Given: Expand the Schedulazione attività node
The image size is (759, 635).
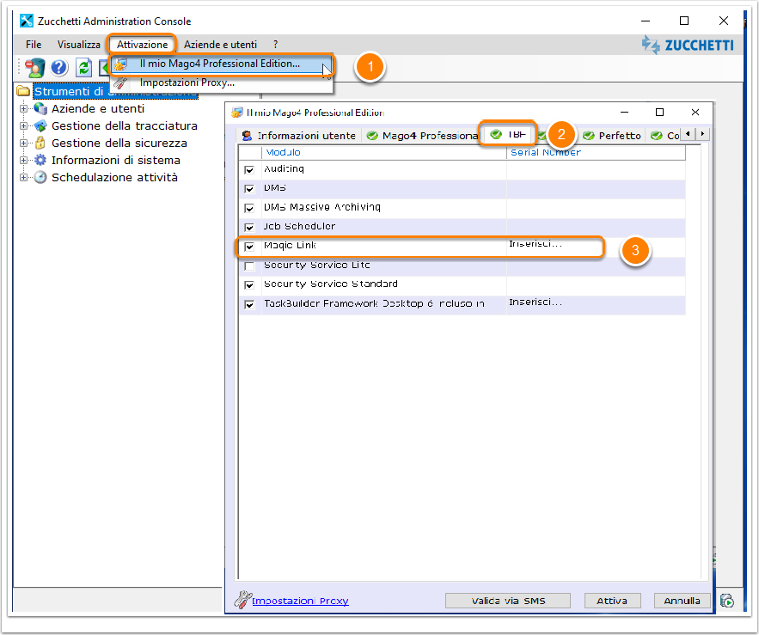Looking at the screenshot, I should tap(23, 177).
